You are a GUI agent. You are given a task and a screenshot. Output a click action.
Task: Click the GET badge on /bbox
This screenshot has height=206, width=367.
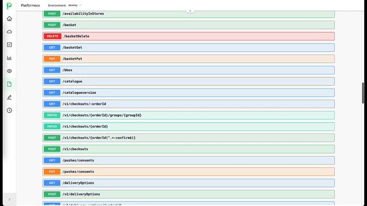[52, 70]
